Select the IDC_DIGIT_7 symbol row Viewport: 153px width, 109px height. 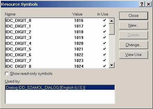[57, 61]
